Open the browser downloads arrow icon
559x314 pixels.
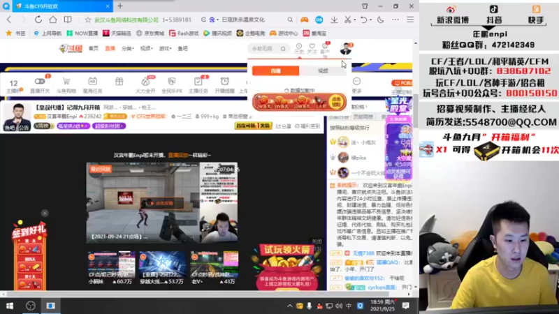pyautogui.click(x=334, y=20)
